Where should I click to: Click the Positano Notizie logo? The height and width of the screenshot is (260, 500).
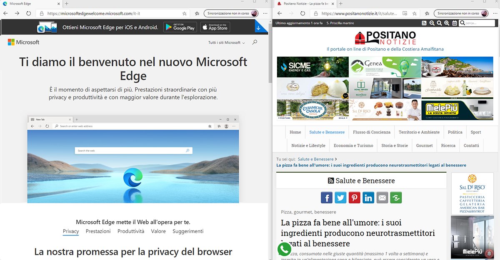click(x=385, y=37)
